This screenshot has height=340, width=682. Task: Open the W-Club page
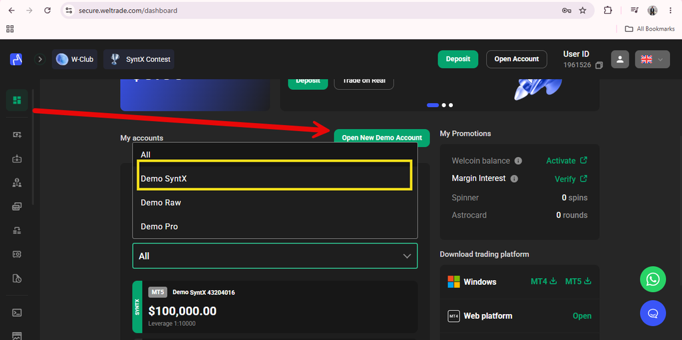(75, 59)
